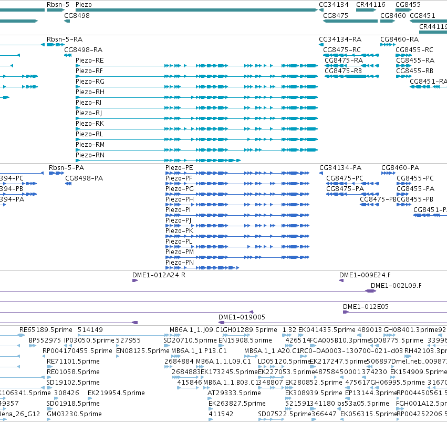Click the CG8498-RA transcript label
Image resolution: width=447 pixels, height=422 pixels.
(x=83, y=50)
